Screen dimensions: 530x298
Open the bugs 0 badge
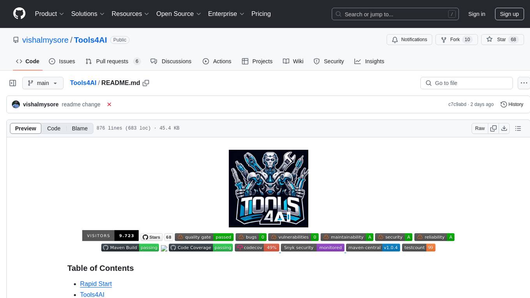click(x=251, y=237)
